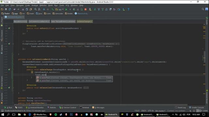Viewport: 209px width, 117px height.
Task: Open the TODO tool window
Action: point(19,108)
